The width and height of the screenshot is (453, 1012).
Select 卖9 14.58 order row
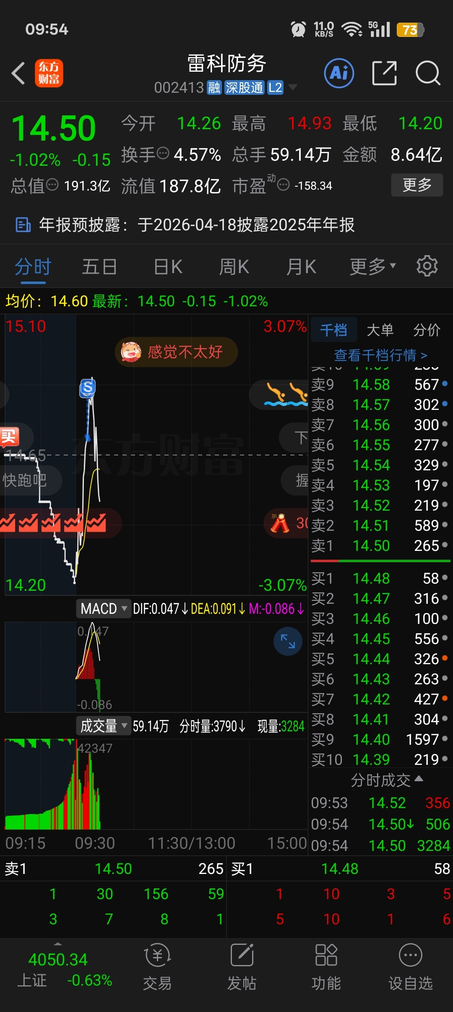pos(380,384)
